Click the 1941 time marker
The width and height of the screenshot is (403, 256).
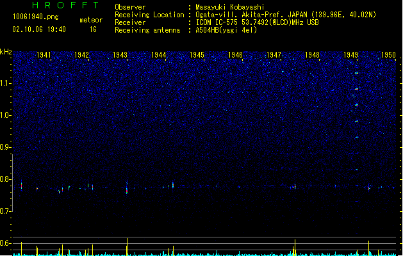pyautogui.click(x=44, y=54)
